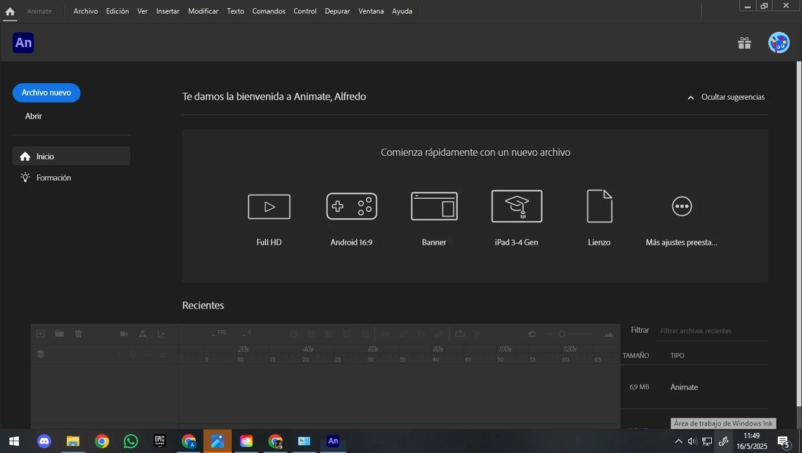Viewport: 802px width, 453px height.
Task: Choose the Banner preset icon
Action: (x=434, y=206)
